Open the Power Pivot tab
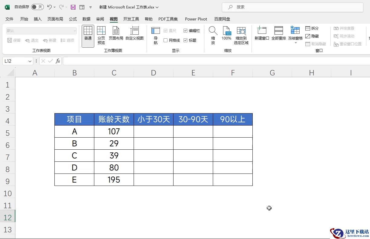The width and height of the screenshot is (370, 239). click(x=196, y=19)
